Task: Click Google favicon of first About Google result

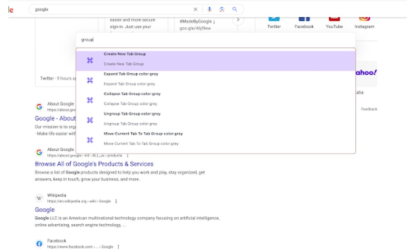Action: point(39,107)
